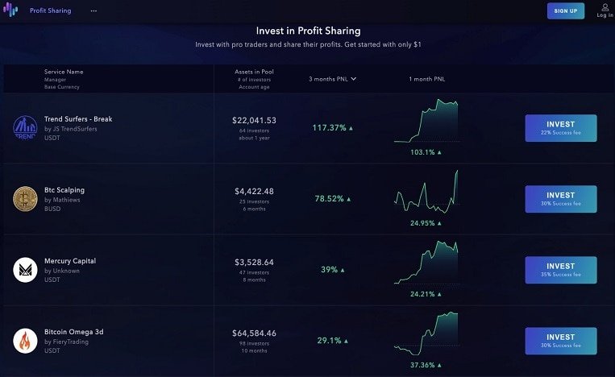
Task: Open the Profit Sharing tab
Action: click(51, 11)
